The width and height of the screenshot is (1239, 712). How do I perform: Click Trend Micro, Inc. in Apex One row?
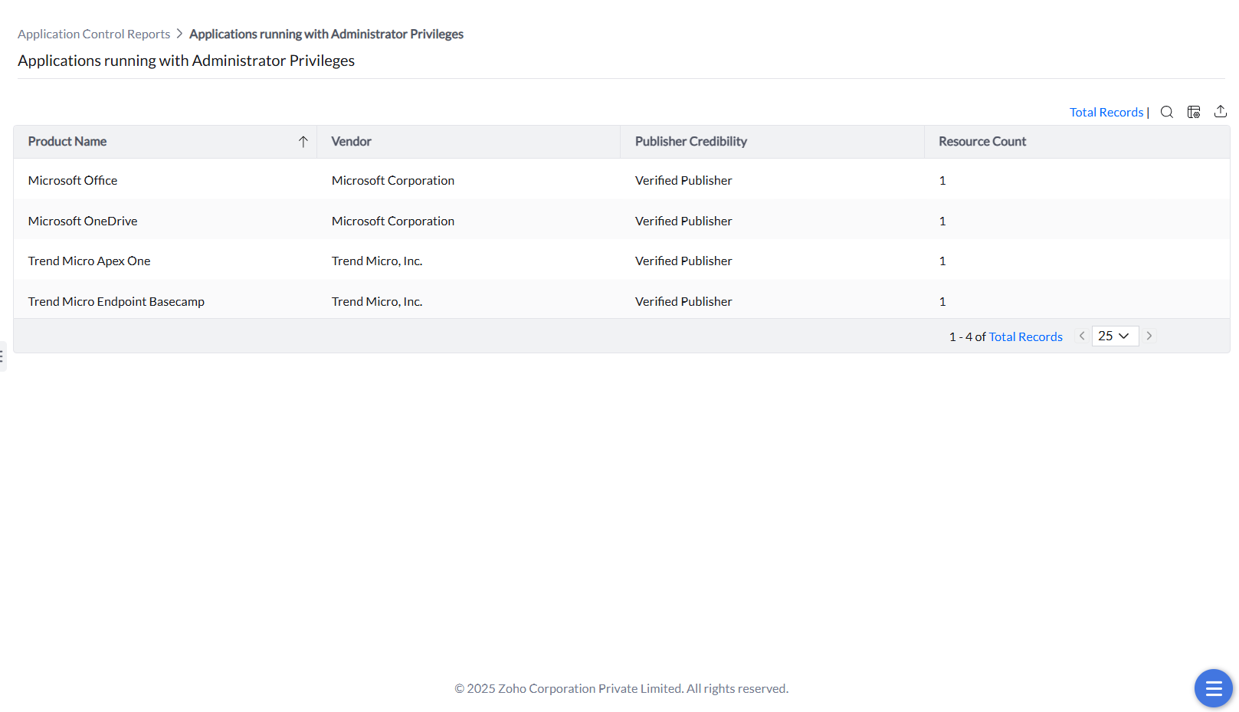377,261
